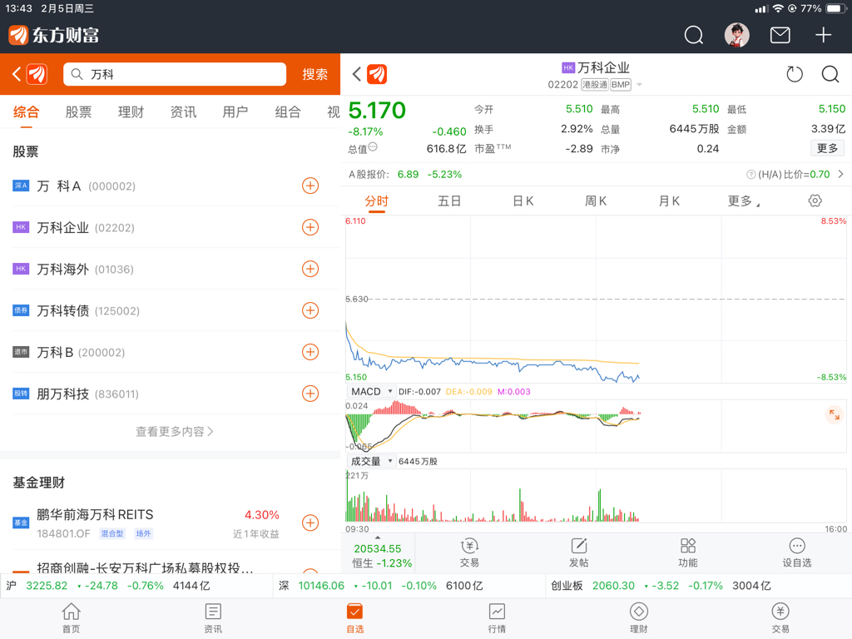This screenshot has width=852, height=639.
Task: Switch chart to 分时 view
Action: 377,201
